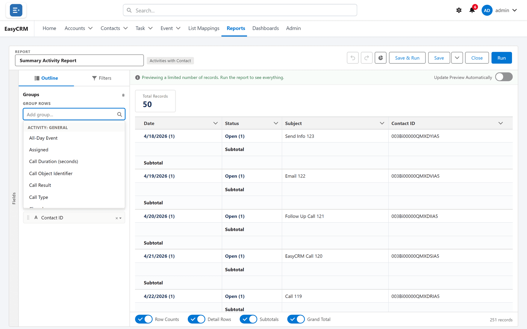Select Call Result from the group list
The height and width of the screenshot is (329, 527).
[74, 185]
